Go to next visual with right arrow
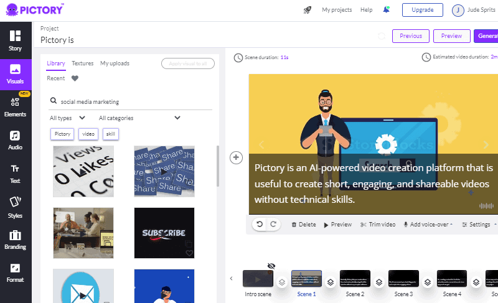498x303 pixels. [486, 145]
